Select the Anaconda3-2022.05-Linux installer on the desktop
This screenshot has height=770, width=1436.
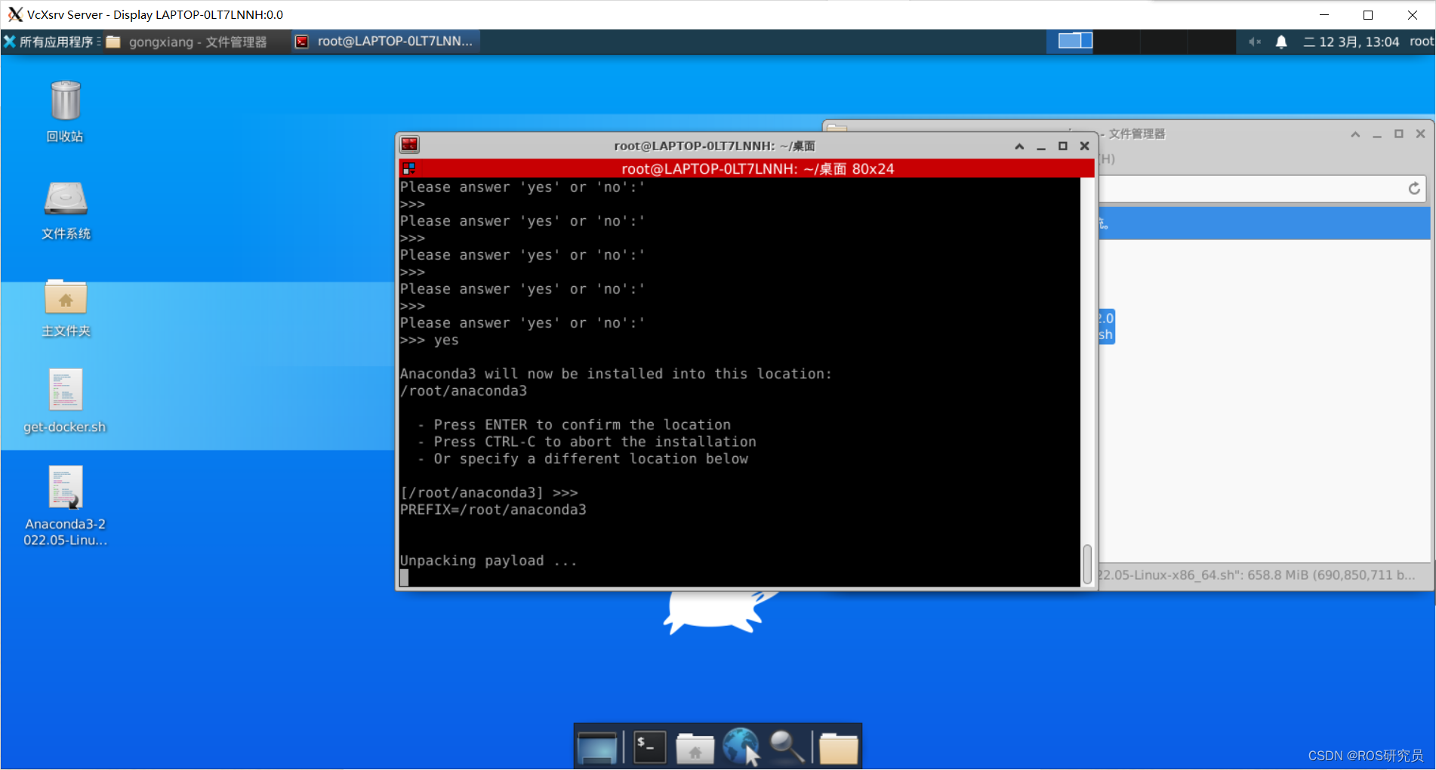click(65, 487)
